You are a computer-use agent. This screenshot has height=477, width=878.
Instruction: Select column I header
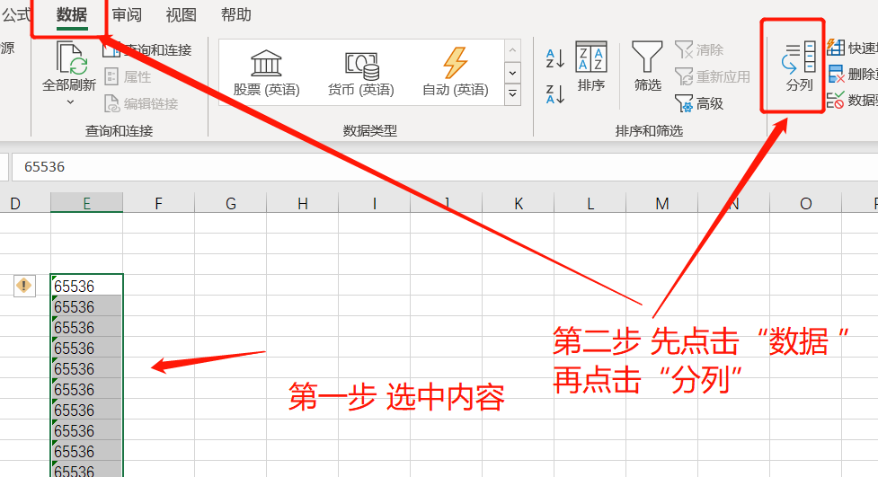374,203
